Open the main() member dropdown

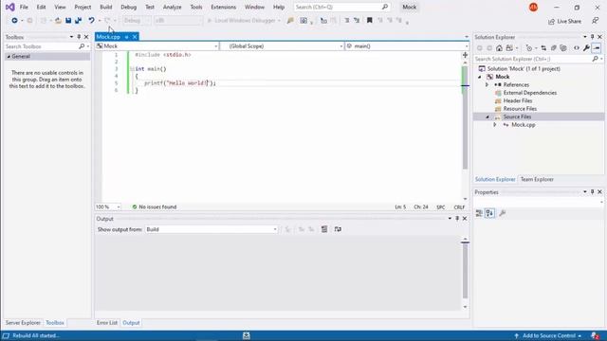pyautogui.click(x=407, y=46)
